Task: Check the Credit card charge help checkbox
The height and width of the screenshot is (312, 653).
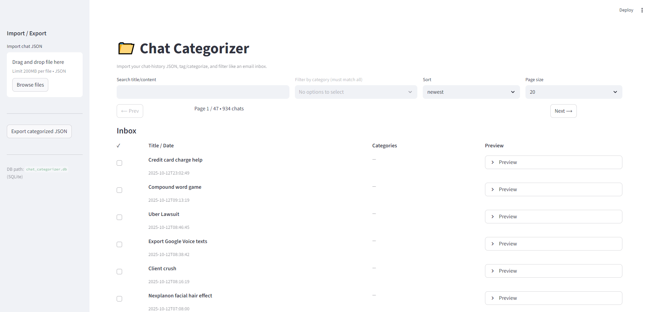Action: (119, 163)
